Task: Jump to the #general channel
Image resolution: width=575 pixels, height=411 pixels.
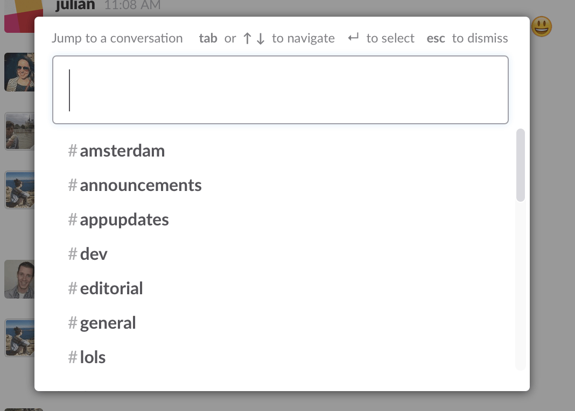Action: click(108, 323)
